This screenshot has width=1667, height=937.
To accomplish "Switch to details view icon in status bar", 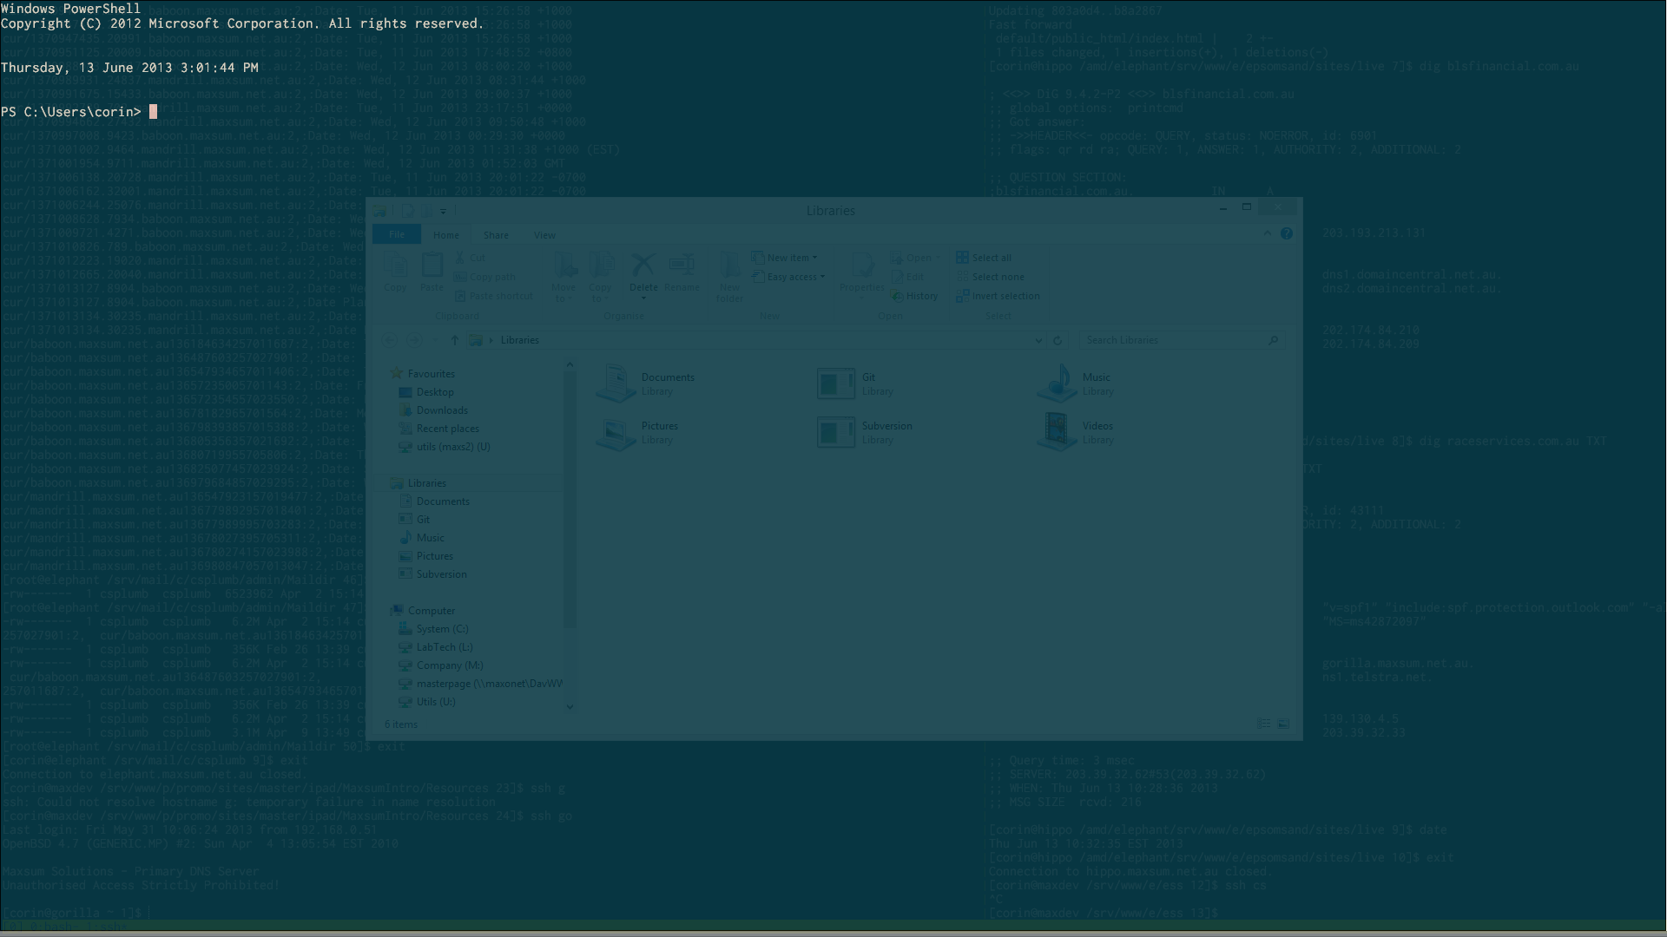I will (1264, 724).
